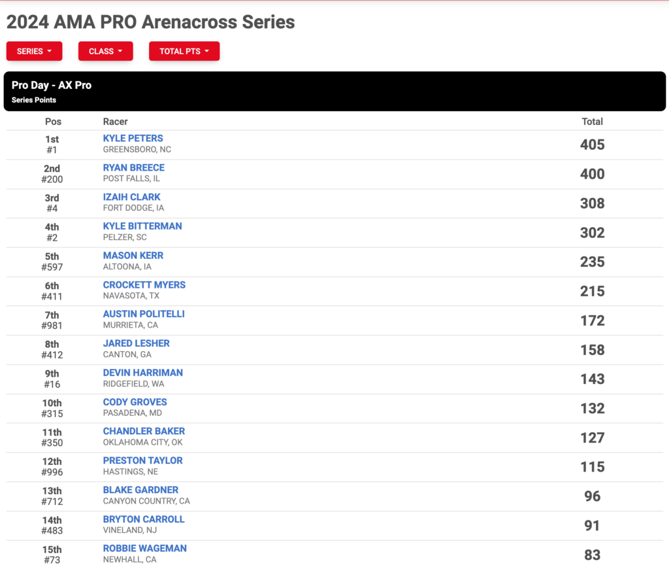Viewport: 669px width, 567px height.
Task: View Jared Lesher racer details
Action: point(136,343)
